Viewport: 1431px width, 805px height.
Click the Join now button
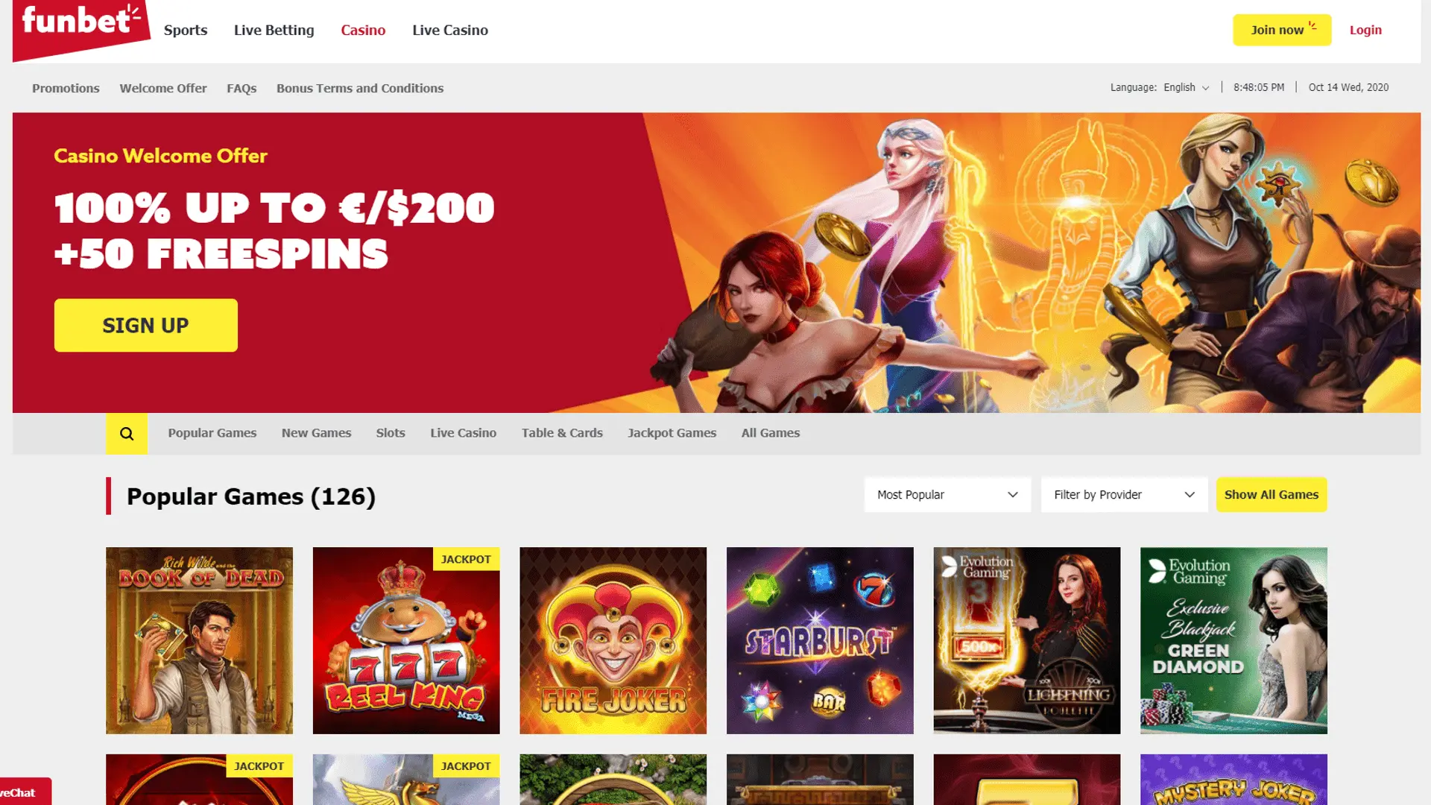pos(1282,30)
